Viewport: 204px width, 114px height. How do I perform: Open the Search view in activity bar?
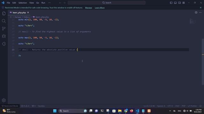pyautogui.click(x=4, y=21)
